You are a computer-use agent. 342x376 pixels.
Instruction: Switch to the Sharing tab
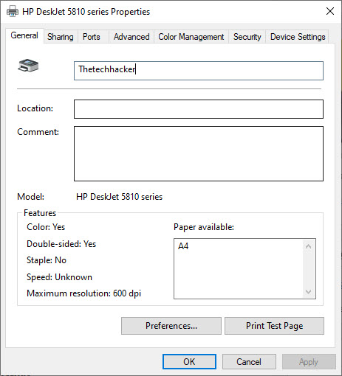pyautogui.click(x=61, y=37)
